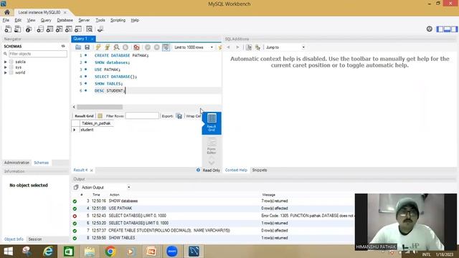The width and height of the screenshot is (459, 258).
Task: Open the search table data tool
Action: 89,29
